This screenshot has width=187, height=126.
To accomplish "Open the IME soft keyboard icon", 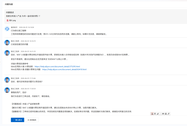I will (163, 114).
